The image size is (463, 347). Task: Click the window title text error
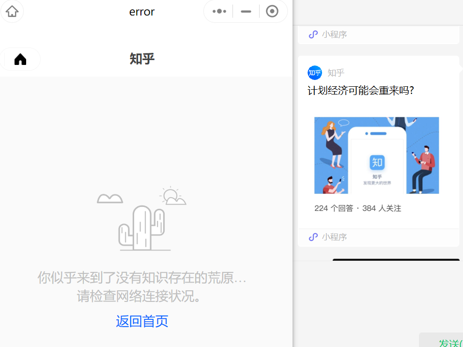142,12
